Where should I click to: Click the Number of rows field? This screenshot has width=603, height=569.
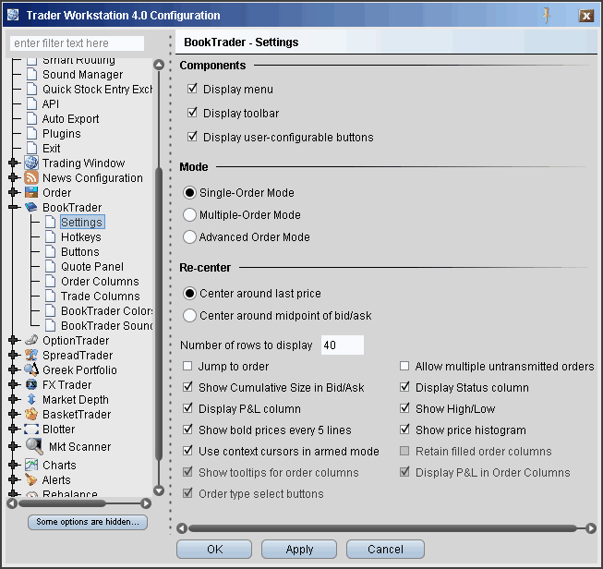pos(343,345)
